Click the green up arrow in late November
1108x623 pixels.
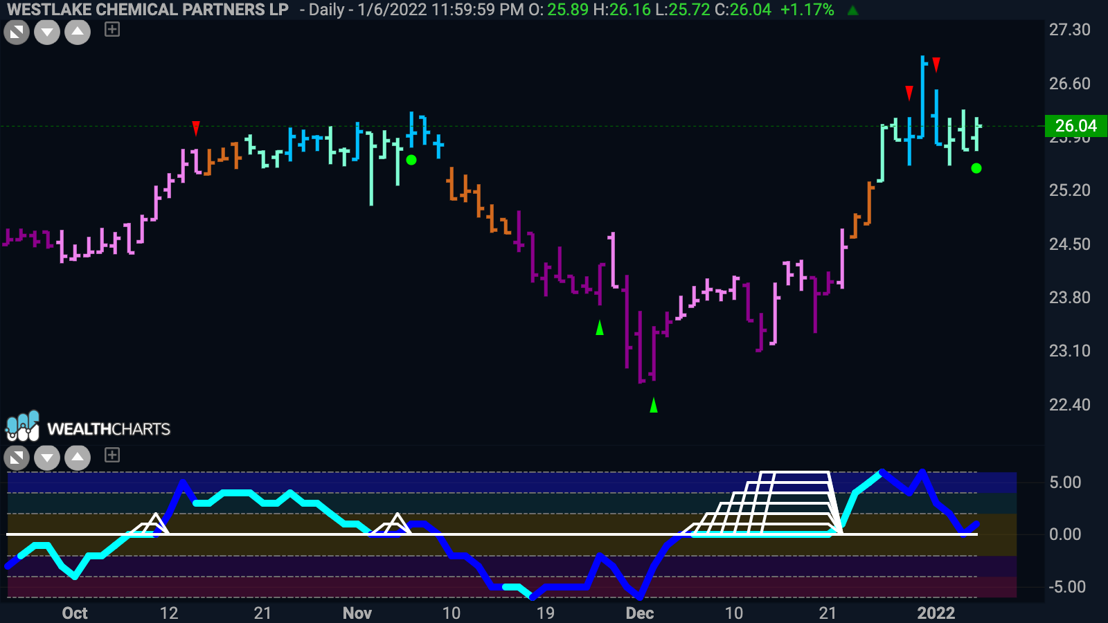[x=600, y=327]
